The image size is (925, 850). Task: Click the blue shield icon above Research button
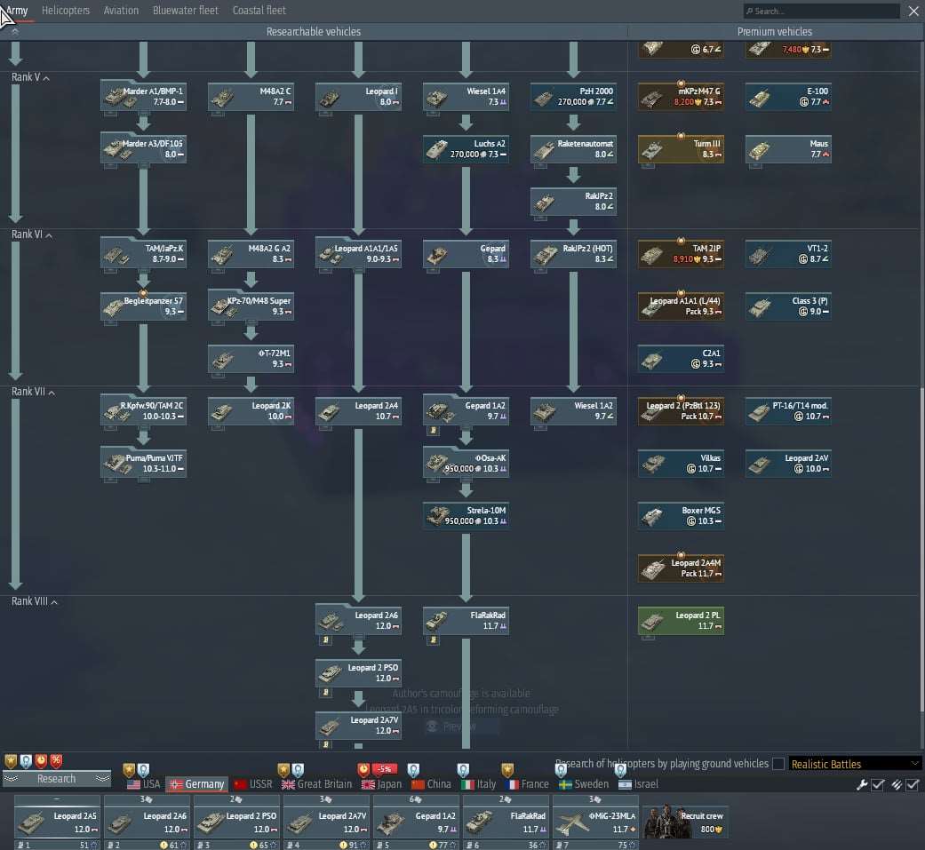click(26, 761)
